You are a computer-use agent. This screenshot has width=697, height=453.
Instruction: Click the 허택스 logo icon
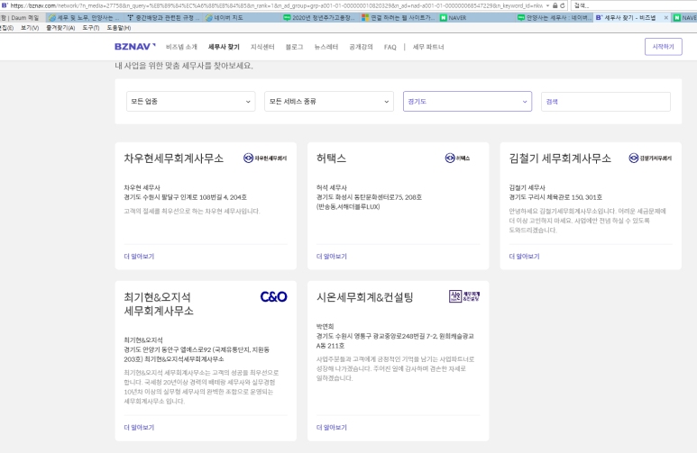(x=457, y=158)
